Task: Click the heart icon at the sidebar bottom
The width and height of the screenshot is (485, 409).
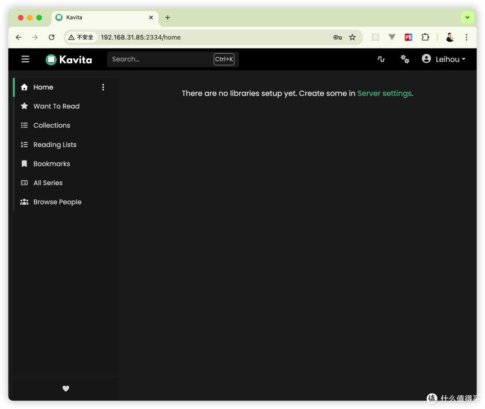Action: pyautogui.click(x=66, y=388)
